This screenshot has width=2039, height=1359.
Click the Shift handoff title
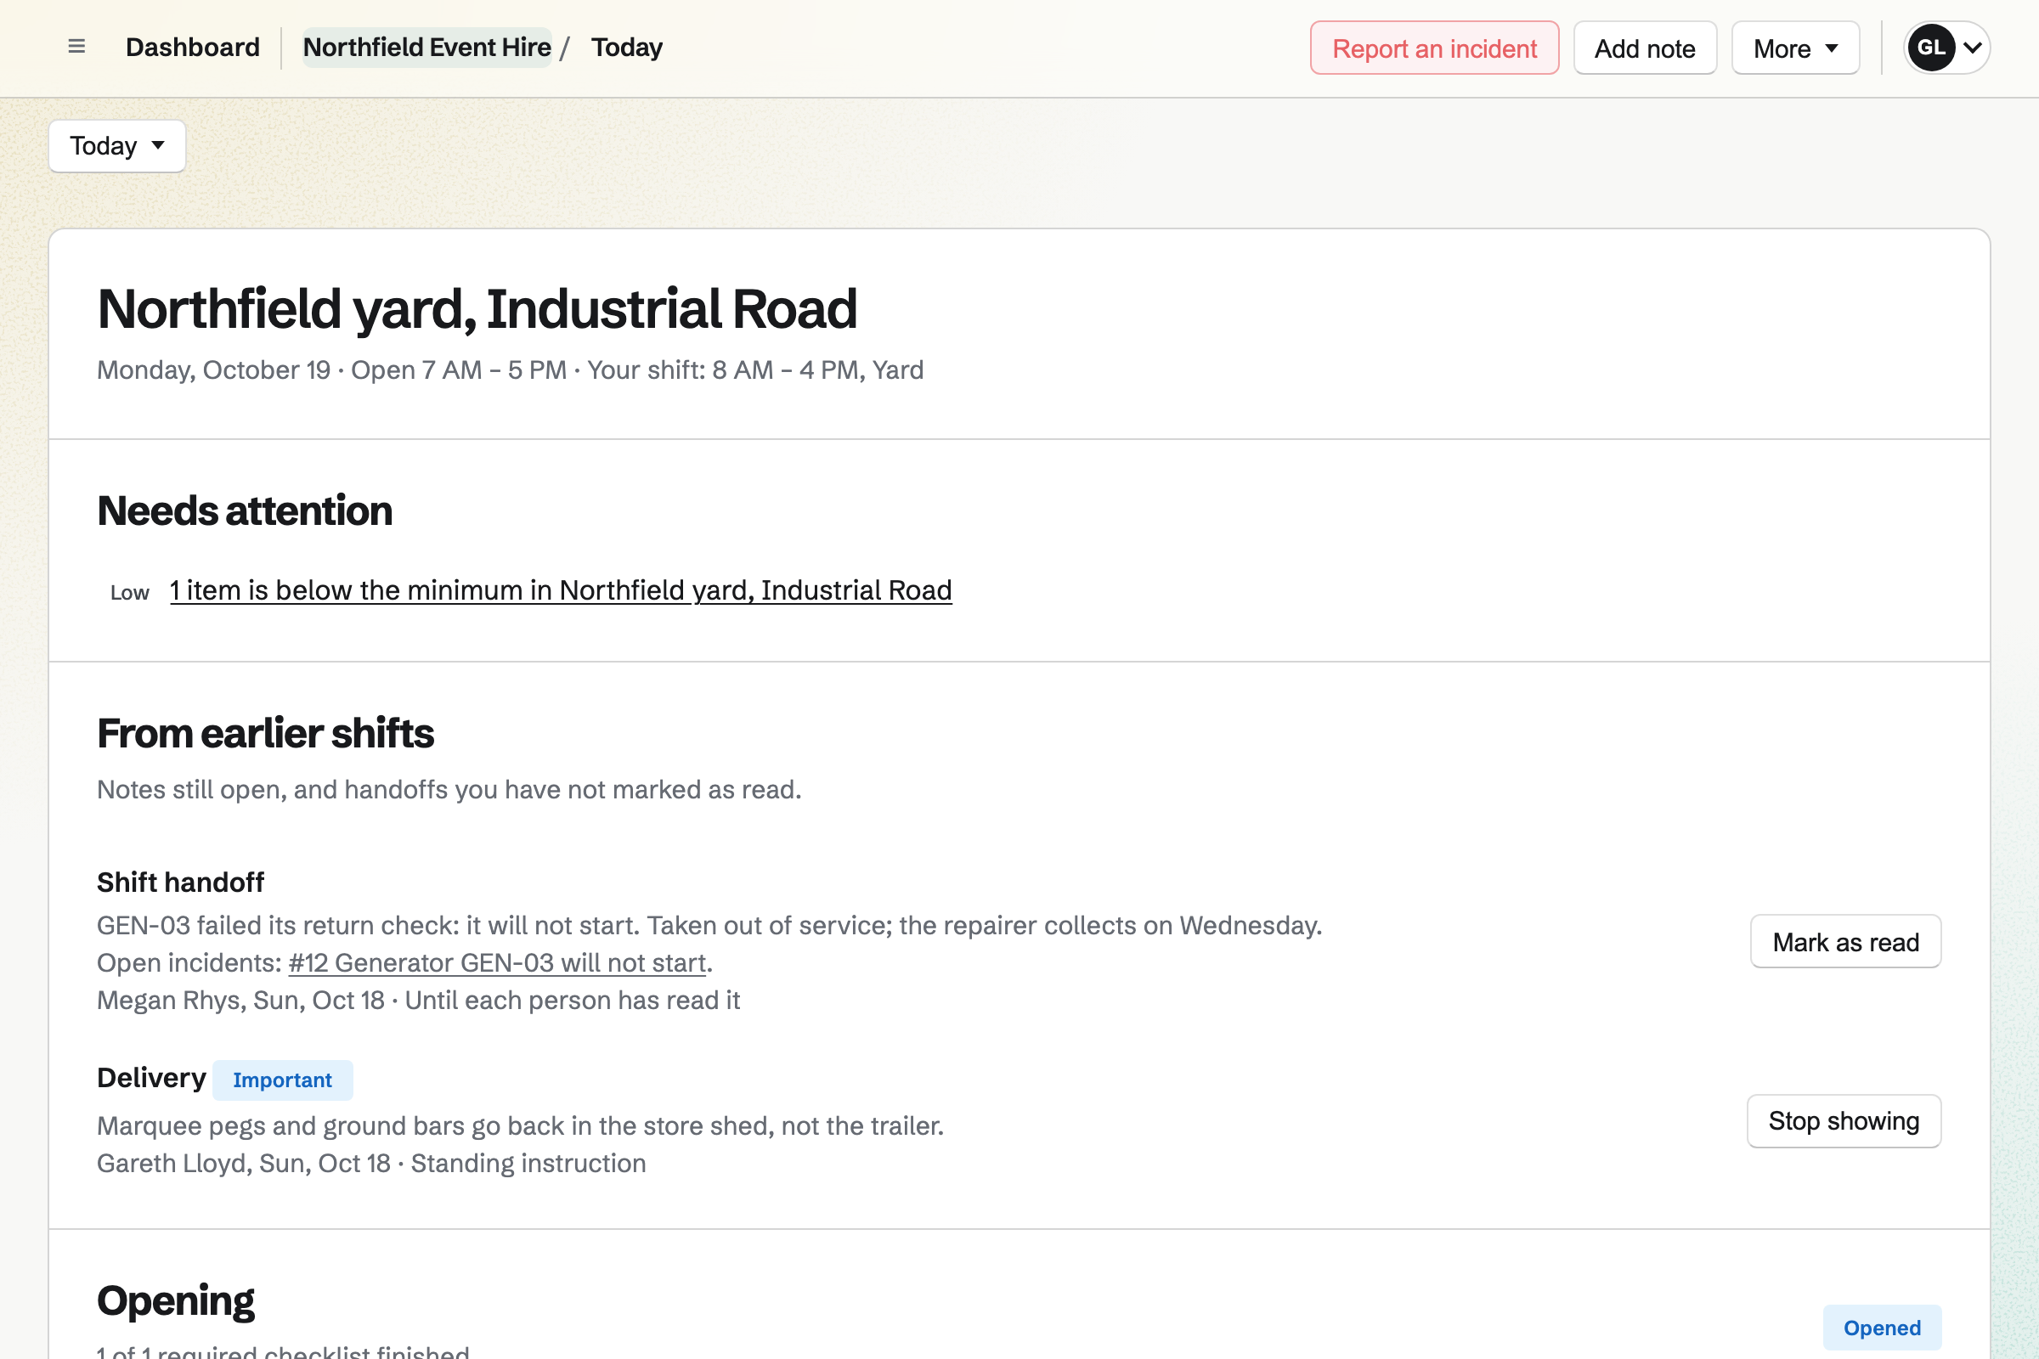click(x=180, y=883)
